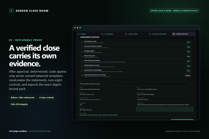209x139 pixels.
Task: Click the Uncertain items are acknowledged row title
Action: click(93, 70)
